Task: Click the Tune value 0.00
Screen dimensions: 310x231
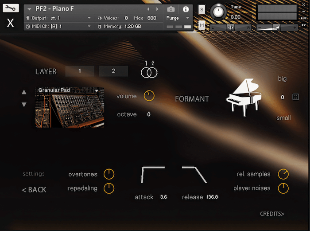Action: click(x=236, y=17)
